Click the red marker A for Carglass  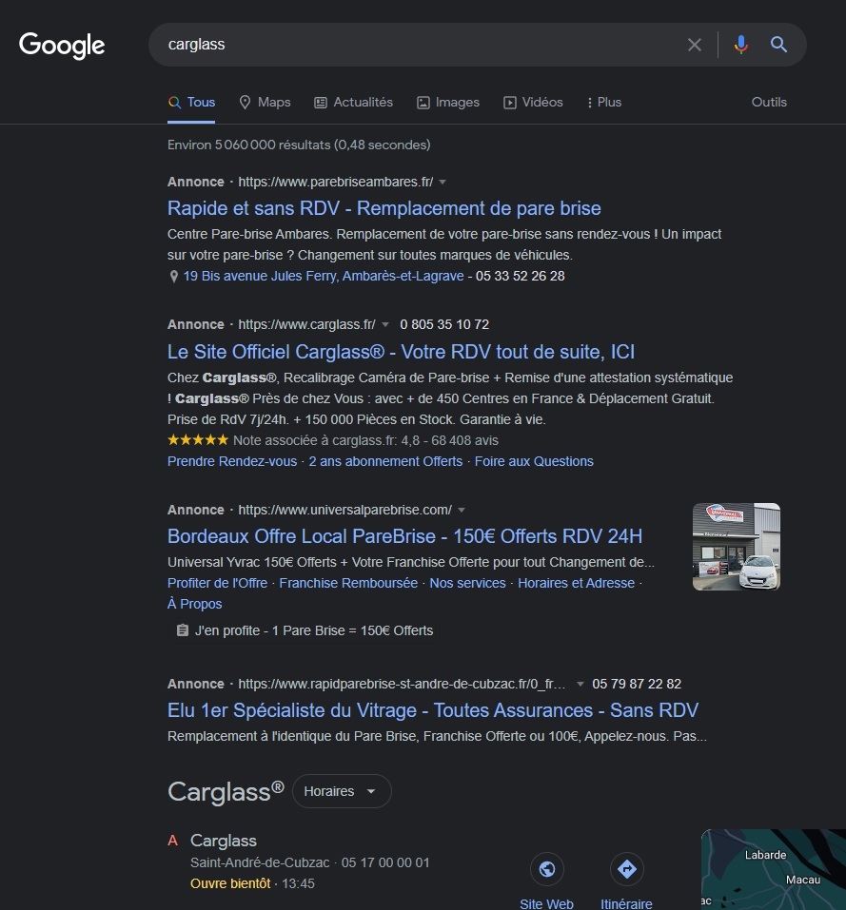click(x=172, y=841)
